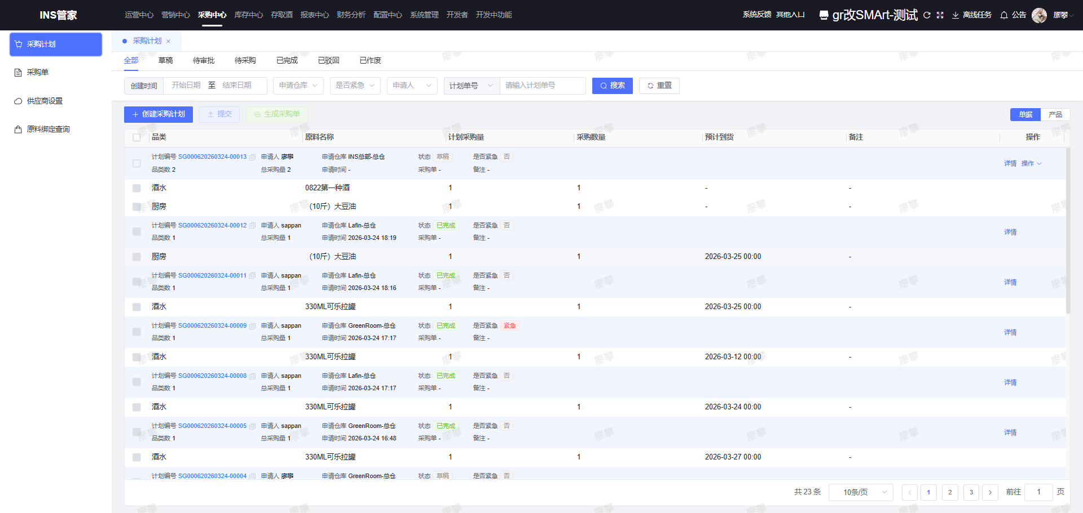The width and height of the screenshot is (1083, 513).
Task: Select checkbox for plan SG000620260324-00013
Action: 137,163
